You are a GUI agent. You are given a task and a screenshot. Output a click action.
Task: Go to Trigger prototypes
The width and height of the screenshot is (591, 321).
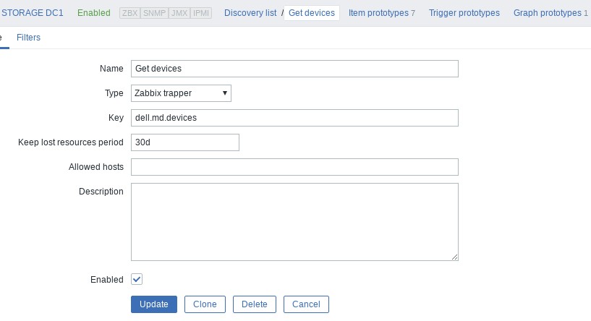464,13
